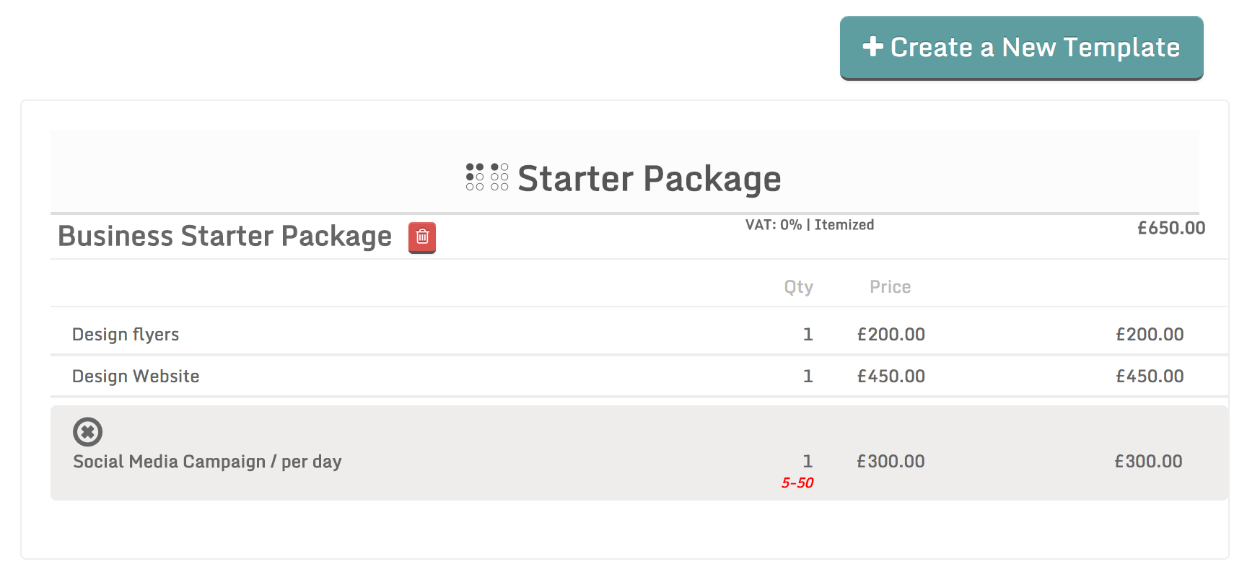Select the Design flyers item name
The height and width of the screenshot is (577, 1247).
pos(126,335)
